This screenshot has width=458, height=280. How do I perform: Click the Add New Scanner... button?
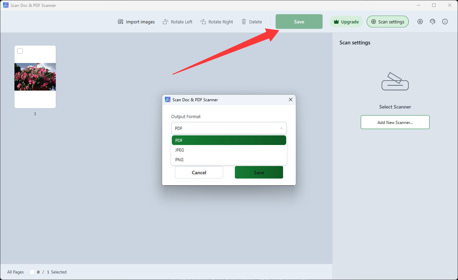[395, 122]
